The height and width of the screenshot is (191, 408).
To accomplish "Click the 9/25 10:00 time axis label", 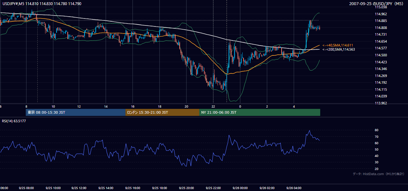I will pyautogui.click(x=53, y=188).
